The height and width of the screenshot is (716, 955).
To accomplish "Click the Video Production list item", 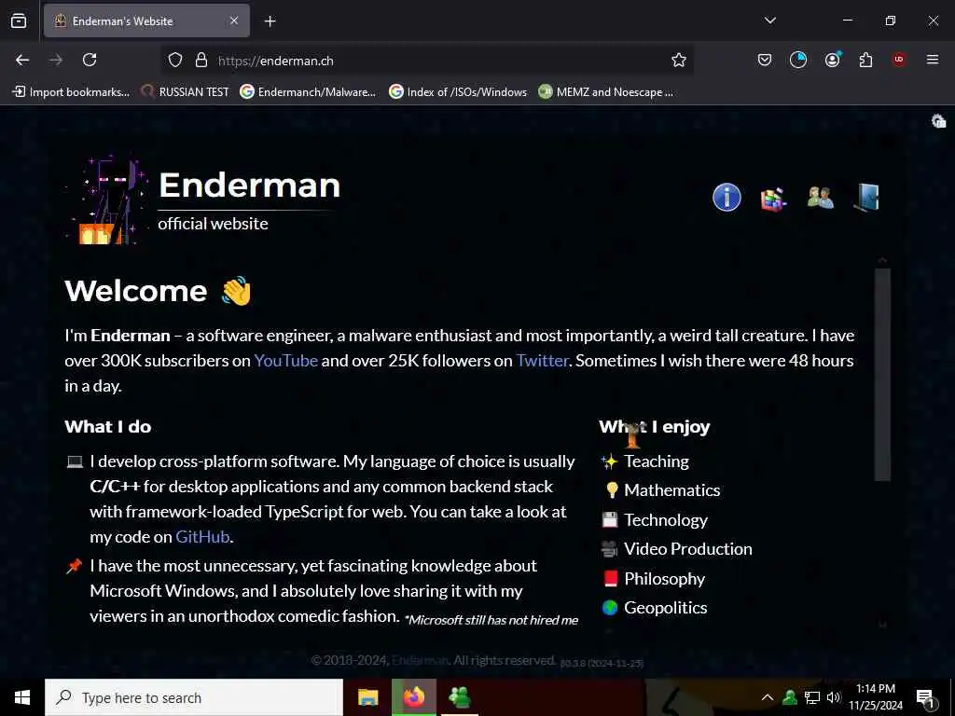I will click(687, 549).
